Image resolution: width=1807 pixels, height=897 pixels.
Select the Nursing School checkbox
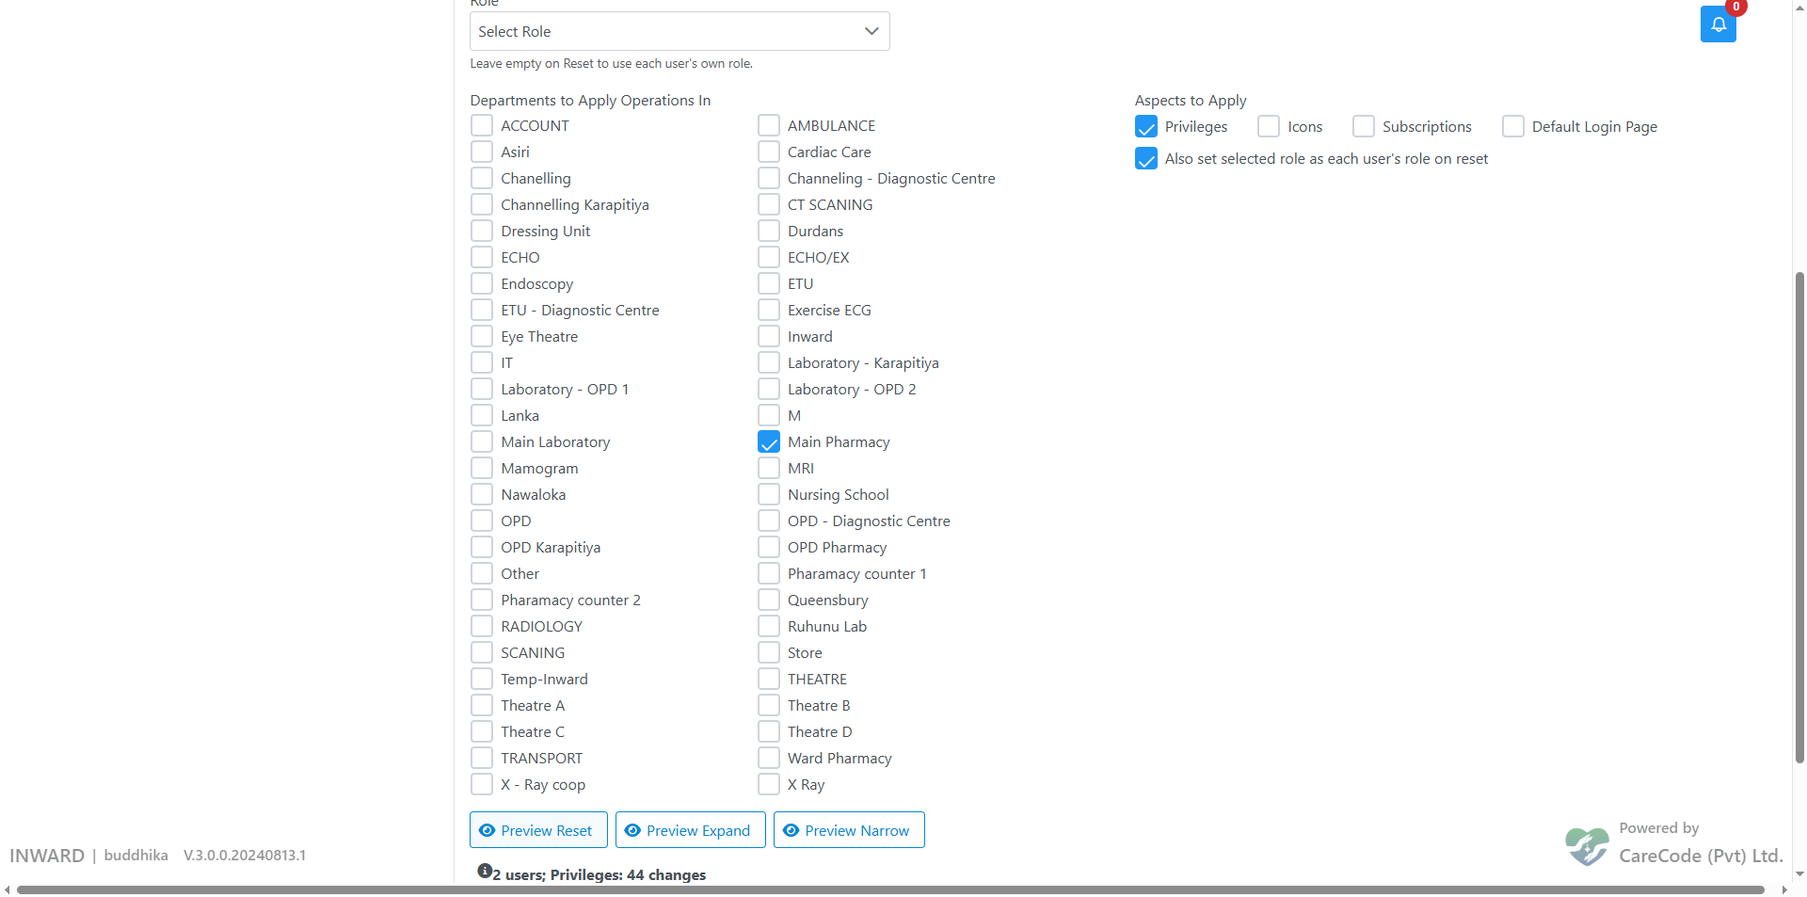768,494
